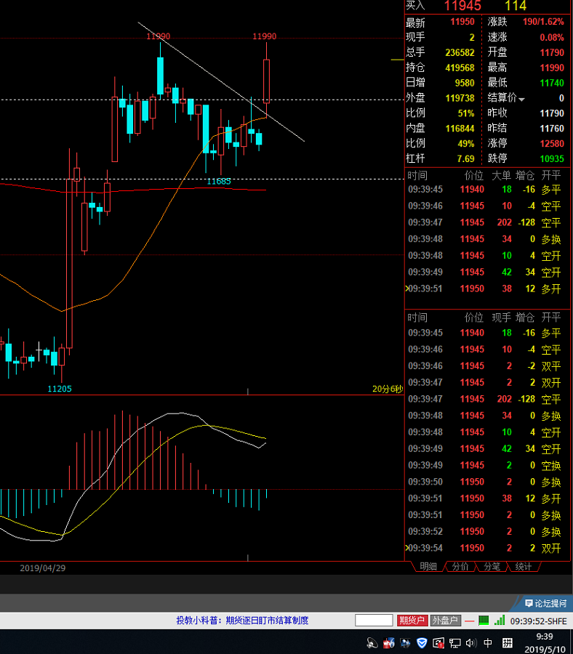
Task: Click the network computer tray icon
Action: coord(455,642)
